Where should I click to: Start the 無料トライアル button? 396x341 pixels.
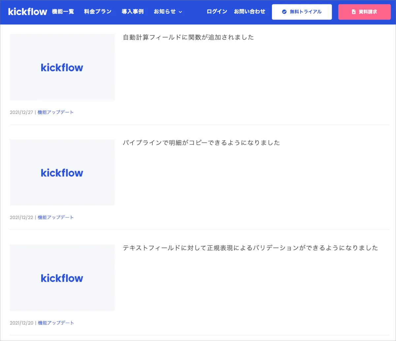click(x=302, y=12)
